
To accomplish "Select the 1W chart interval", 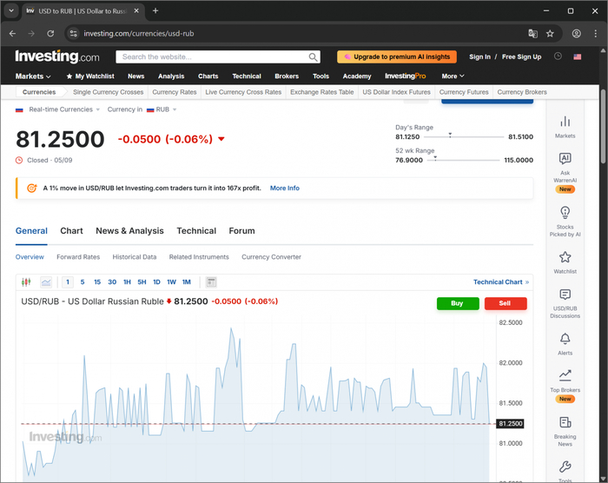I will pyautogui.click(x=171, y=282).
